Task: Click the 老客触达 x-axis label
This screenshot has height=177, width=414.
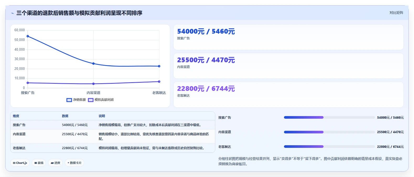Action: coord(159,93)
